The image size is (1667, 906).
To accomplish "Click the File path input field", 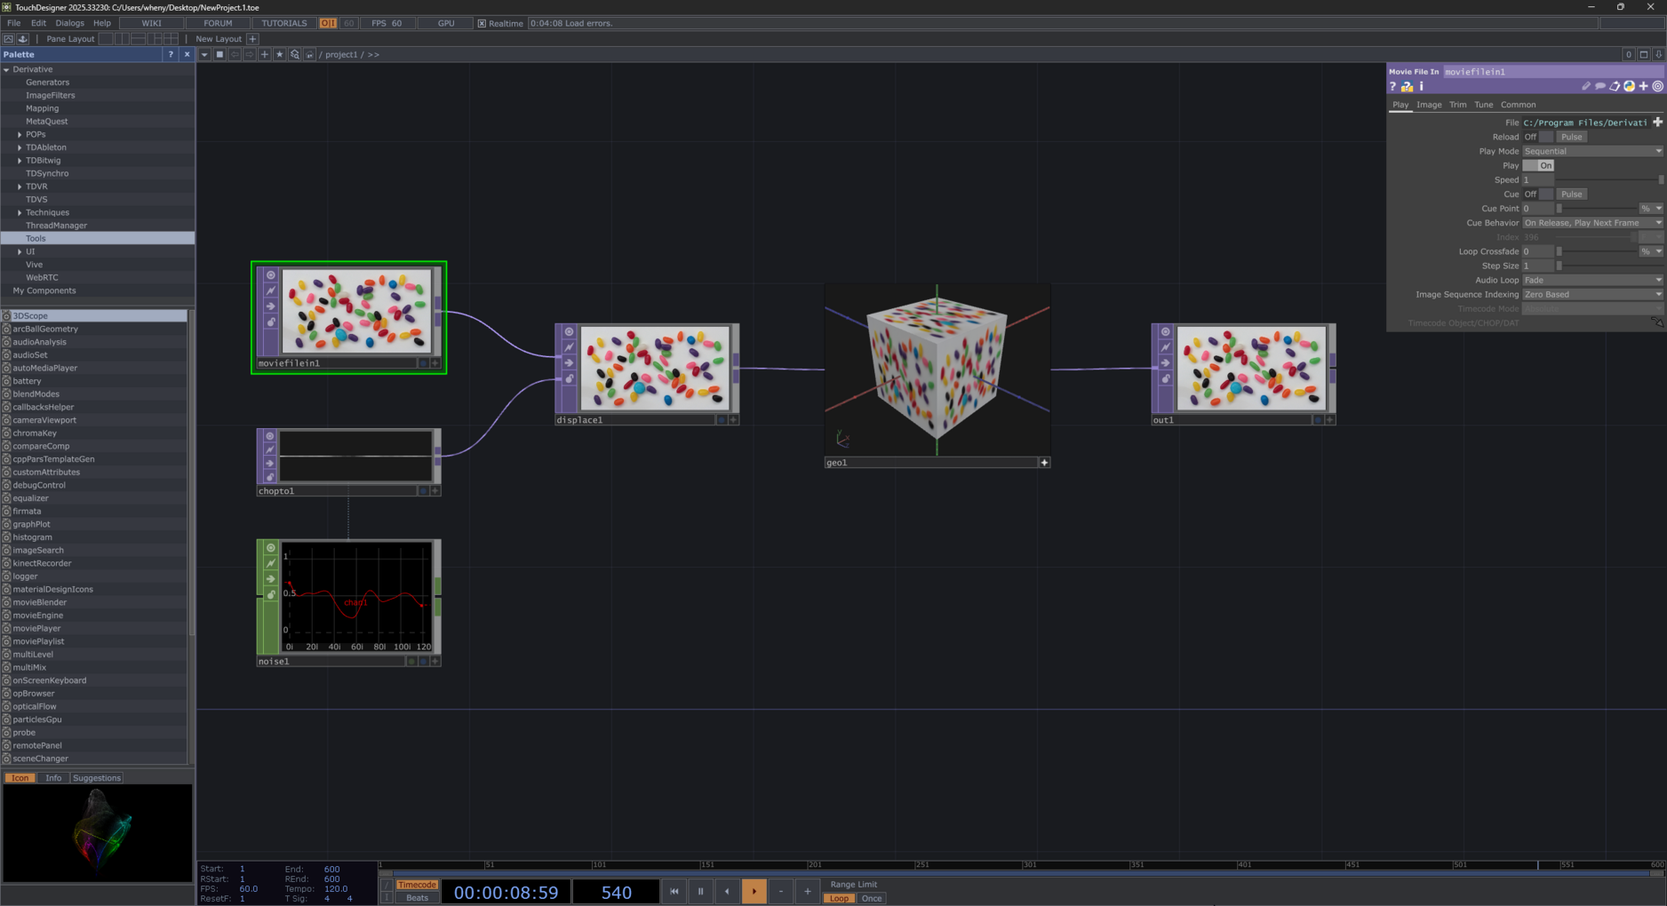I will [x=1586, y=123].
